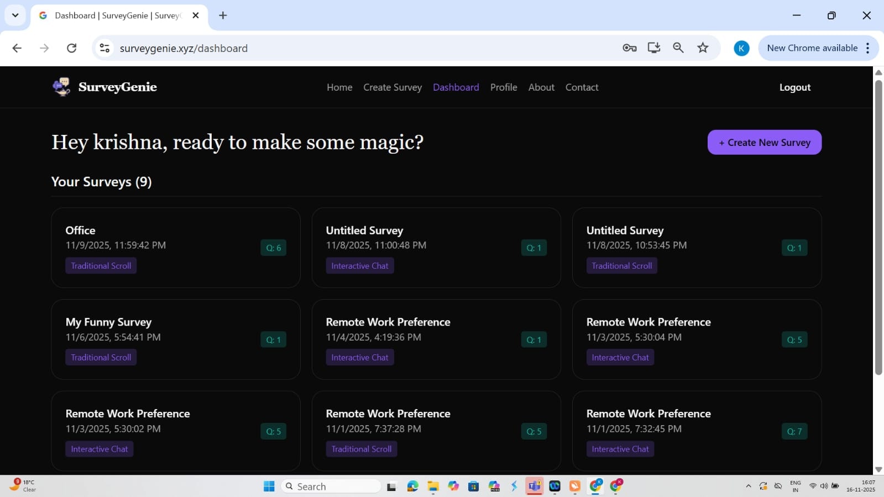Click the Q: 7 question count badge

tap(794, 431)
